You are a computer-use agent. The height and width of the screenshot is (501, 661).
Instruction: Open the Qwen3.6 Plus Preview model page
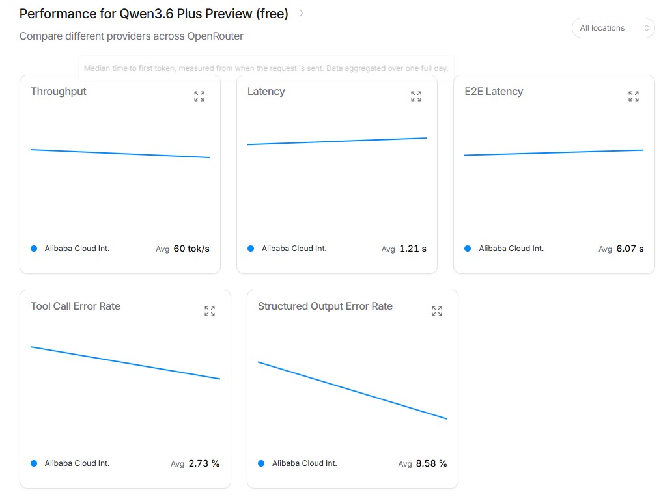(154, 13)
